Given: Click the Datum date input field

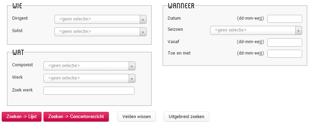Looking at the screenshot, I should point(285,19).
